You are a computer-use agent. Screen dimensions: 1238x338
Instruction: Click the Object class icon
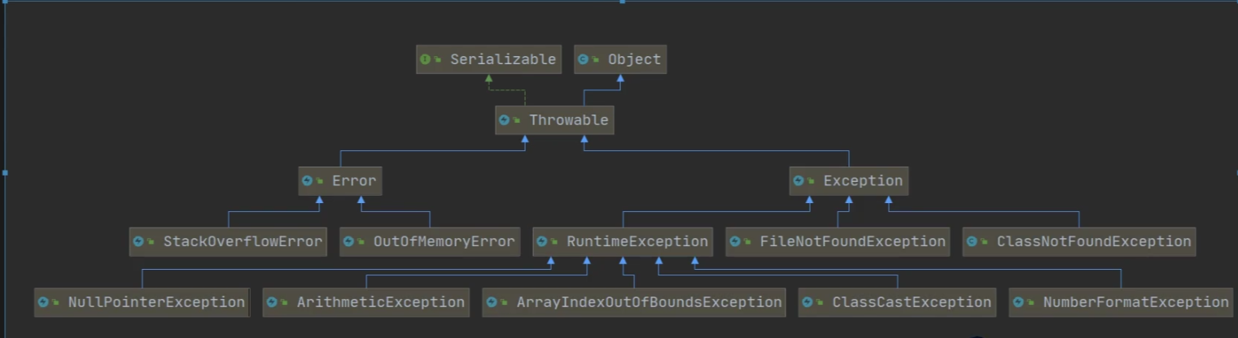(583, 59)
